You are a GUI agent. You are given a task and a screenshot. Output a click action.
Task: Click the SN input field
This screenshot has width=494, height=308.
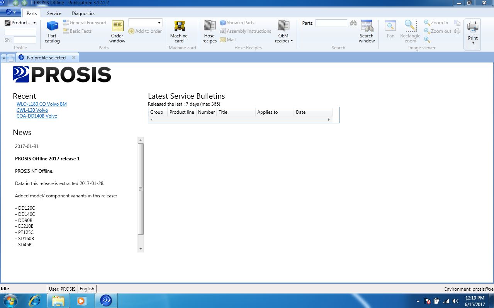(25, 40)
